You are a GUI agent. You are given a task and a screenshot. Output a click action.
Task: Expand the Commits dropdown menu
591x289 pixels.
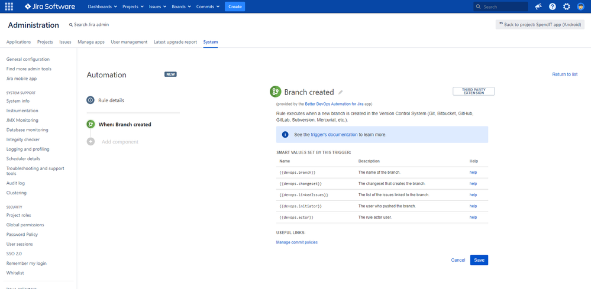click(x=208, y=7)
